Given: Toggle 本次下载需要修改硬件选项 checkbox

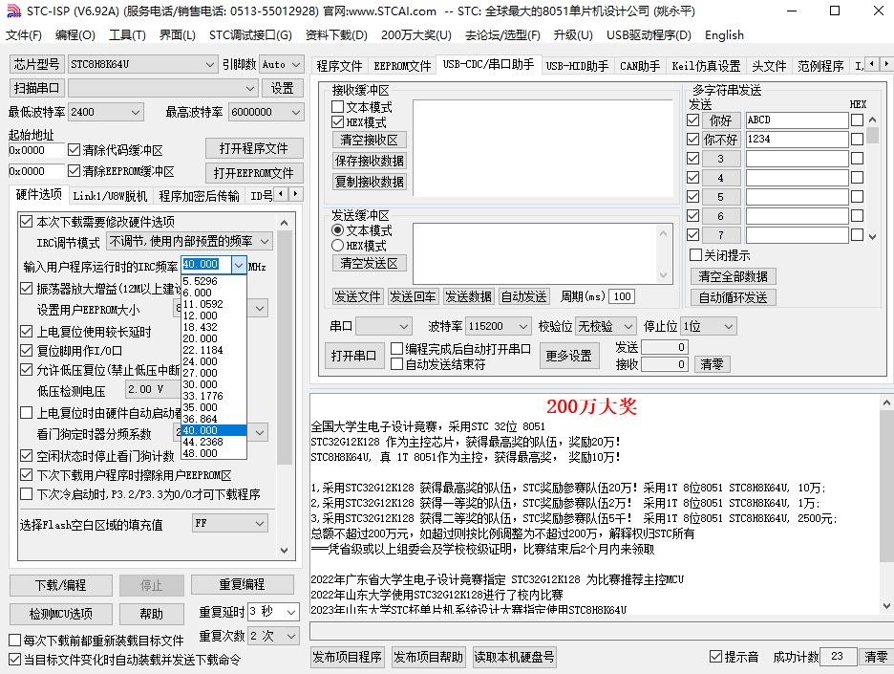Looking at the screenshot, I should pyautogui.click(x=26, y=222).
